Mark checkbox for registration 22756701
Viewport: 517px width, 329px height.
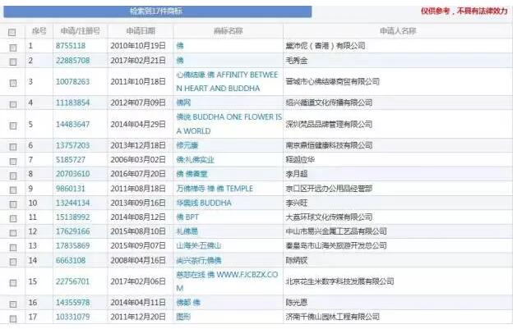[x=13, y=283]
